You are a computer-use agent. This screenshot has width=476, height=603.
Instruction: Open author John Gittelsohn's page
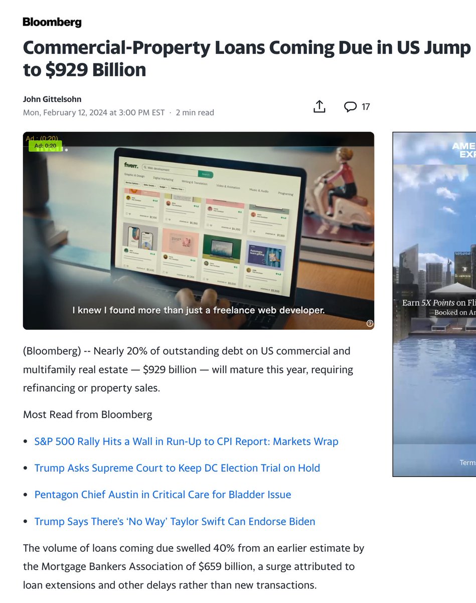tap(52, 99)
